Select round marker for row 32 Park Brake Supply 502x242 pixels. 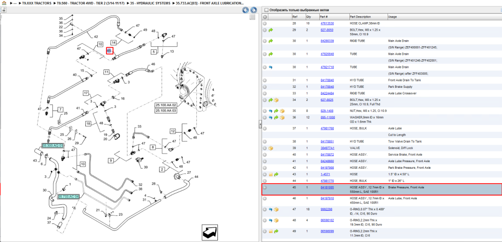[265, 87]
